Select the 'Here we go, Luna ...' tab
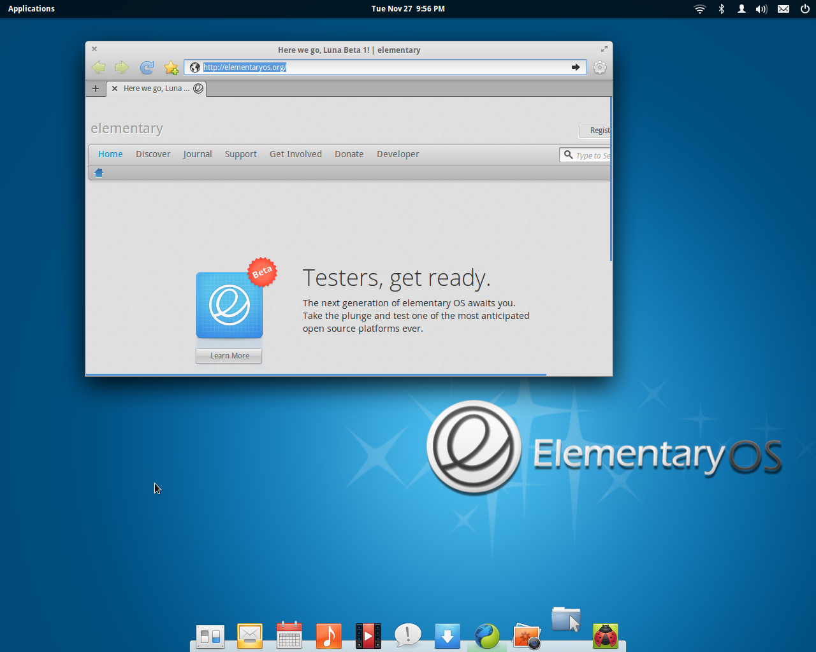Screen dimensions: 816x652 click(156, 89)
